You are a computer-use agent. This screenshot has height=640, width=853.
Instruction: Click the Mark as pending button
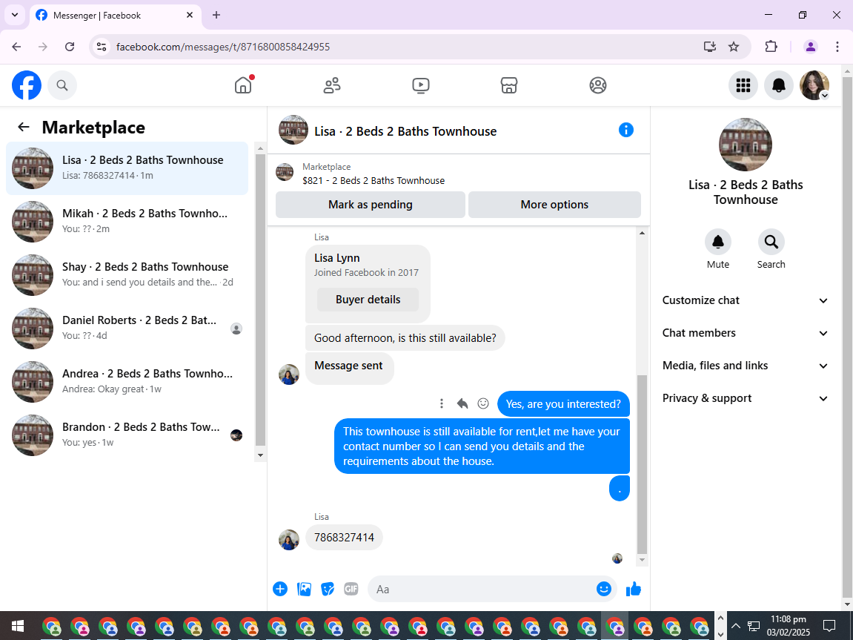tap(371, 205)
